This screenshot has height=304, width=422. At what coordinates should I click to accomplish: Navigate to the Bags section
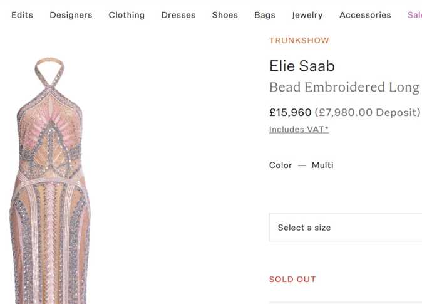265,15
